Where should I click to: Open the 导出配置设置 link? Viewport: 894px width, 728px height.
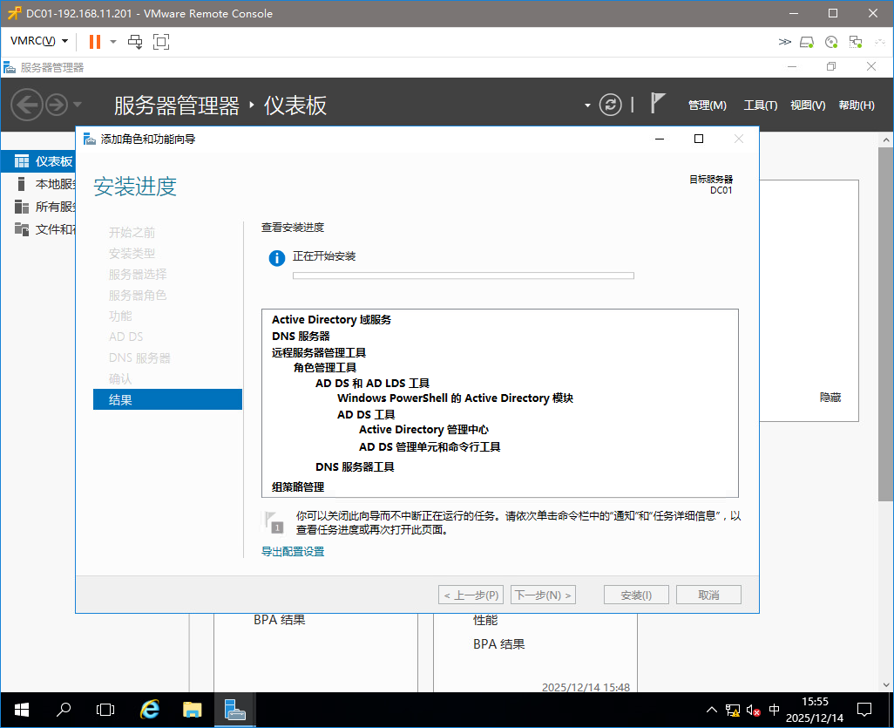[x=293, y=551]
